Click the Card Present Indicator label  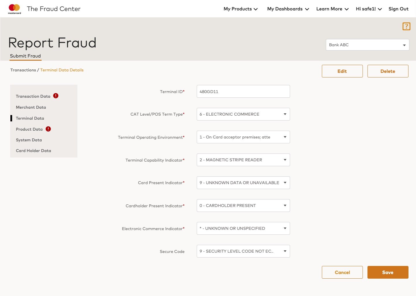click(x=161, y=183)
